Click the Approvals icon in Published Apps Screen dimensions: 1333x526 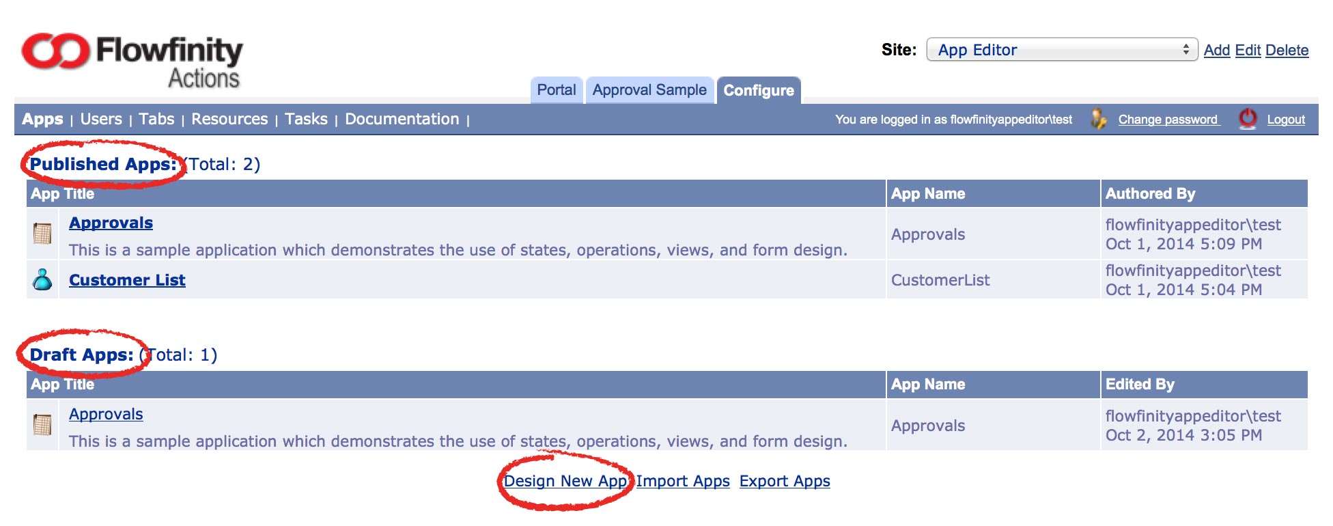[x=42, y=234]
